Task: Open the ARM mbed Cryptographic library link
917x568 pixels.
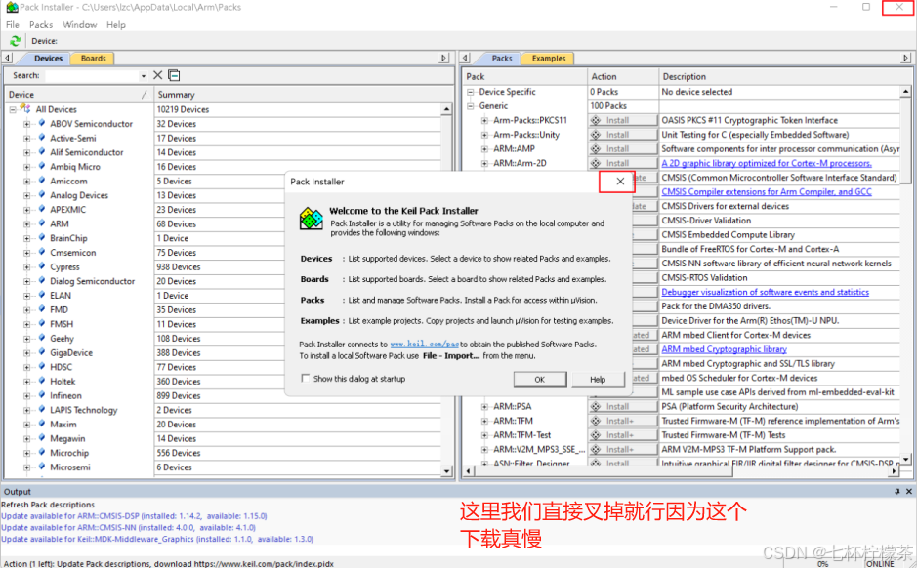Action: [724, 349]
